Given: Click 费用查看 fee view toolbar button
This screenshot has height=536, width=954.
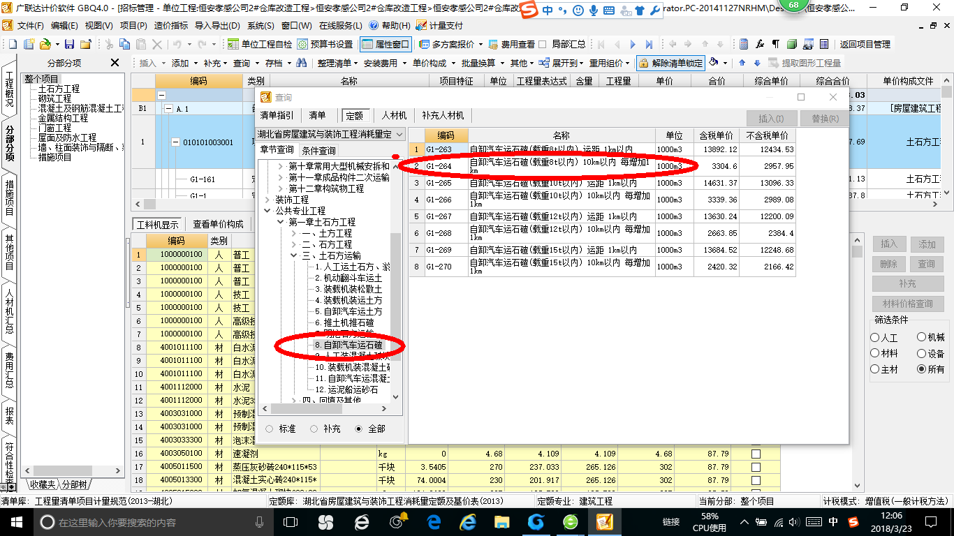Looking at the screenshot, I should 511,44.
